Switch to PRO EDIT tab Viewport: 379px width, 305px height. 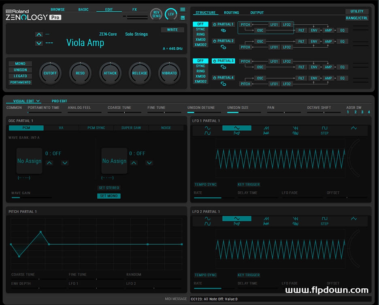[60, 101]
